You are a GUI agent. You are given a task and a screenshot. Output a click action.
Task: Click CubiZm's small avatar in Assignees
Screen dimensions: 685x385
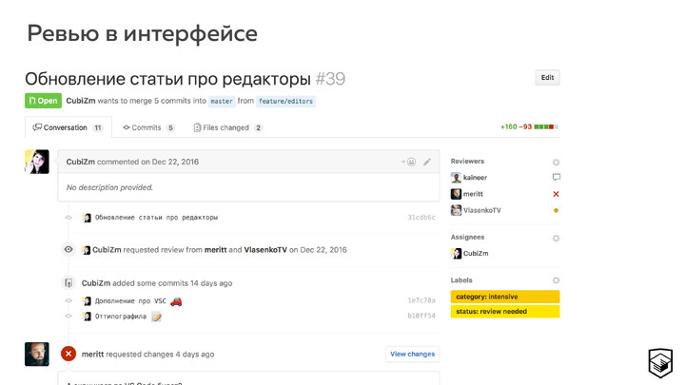(456, 253)
